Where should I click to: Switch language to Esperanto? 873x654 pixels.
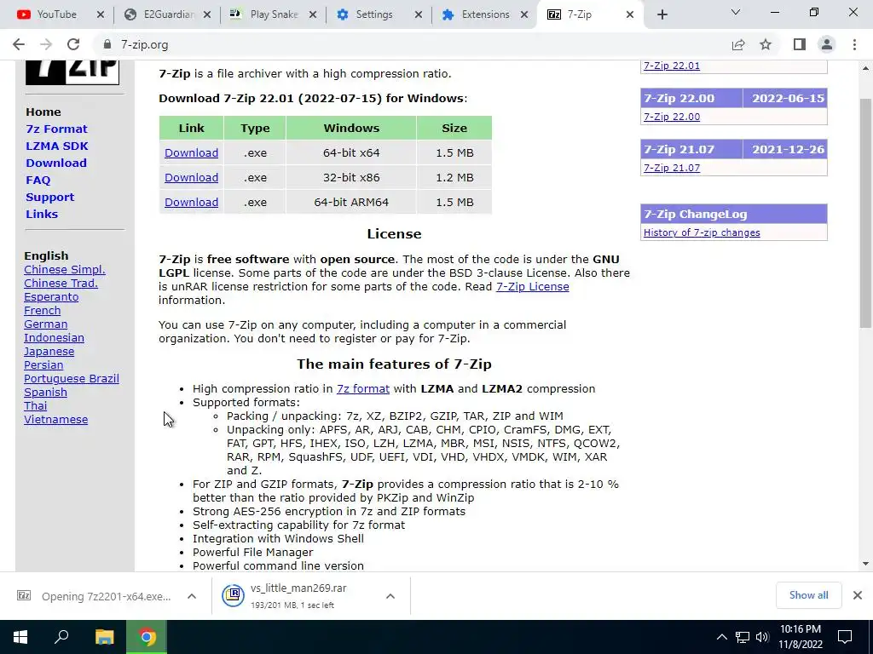click(x=51, y=297)
